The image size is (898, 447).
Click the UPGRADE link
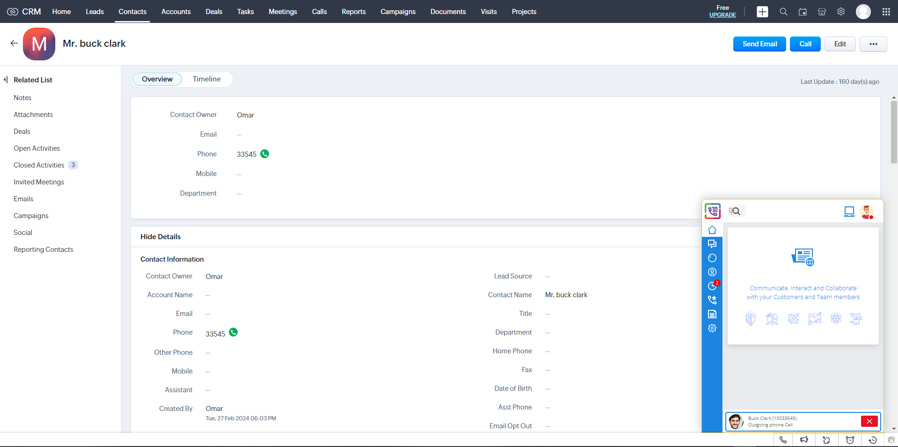click(722, 15)
